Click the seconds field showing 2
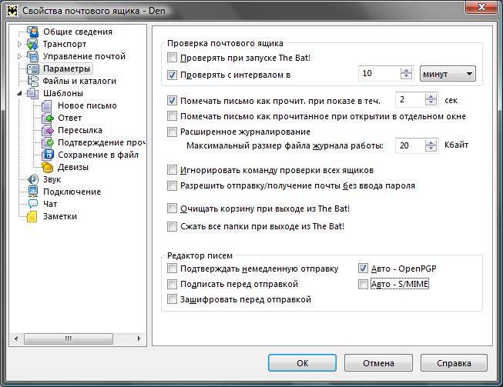This screenshot has height=387, width=503. [411, 99]
